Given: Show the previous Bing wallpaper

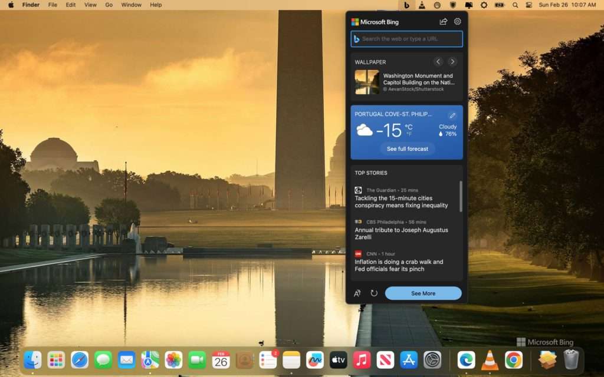Looking at the screenshot, I should tap(438, 61).
